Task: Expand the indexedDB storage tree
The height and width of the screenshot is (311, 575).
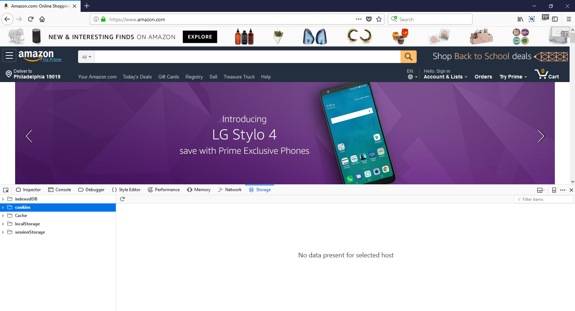Action: [x=3, y=199]
